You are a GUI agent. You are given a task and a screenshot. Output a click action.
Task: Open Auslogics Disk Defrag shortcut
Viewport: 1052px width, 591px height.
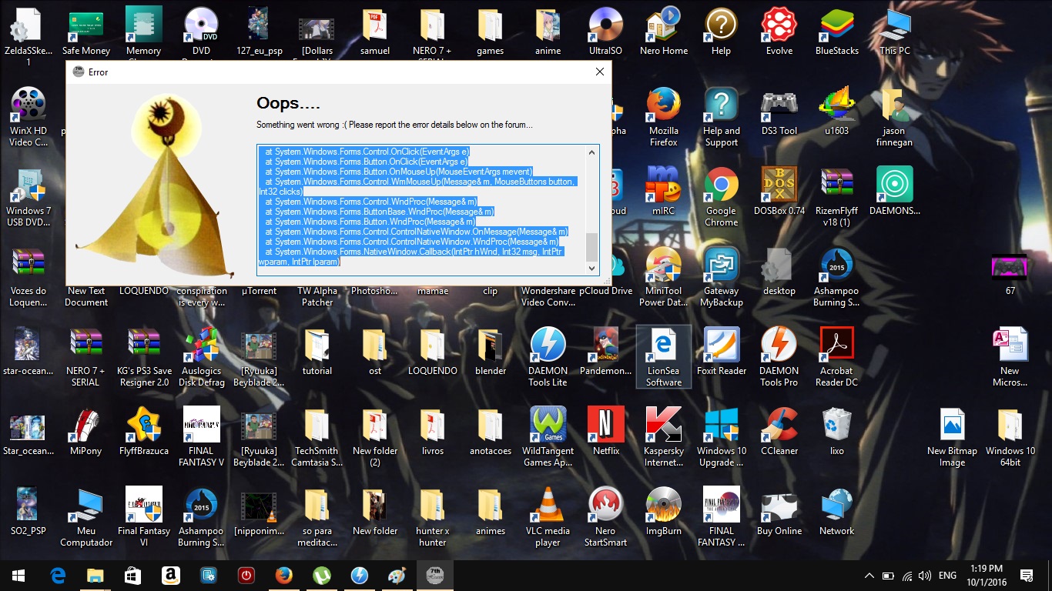tap(202, 358)
